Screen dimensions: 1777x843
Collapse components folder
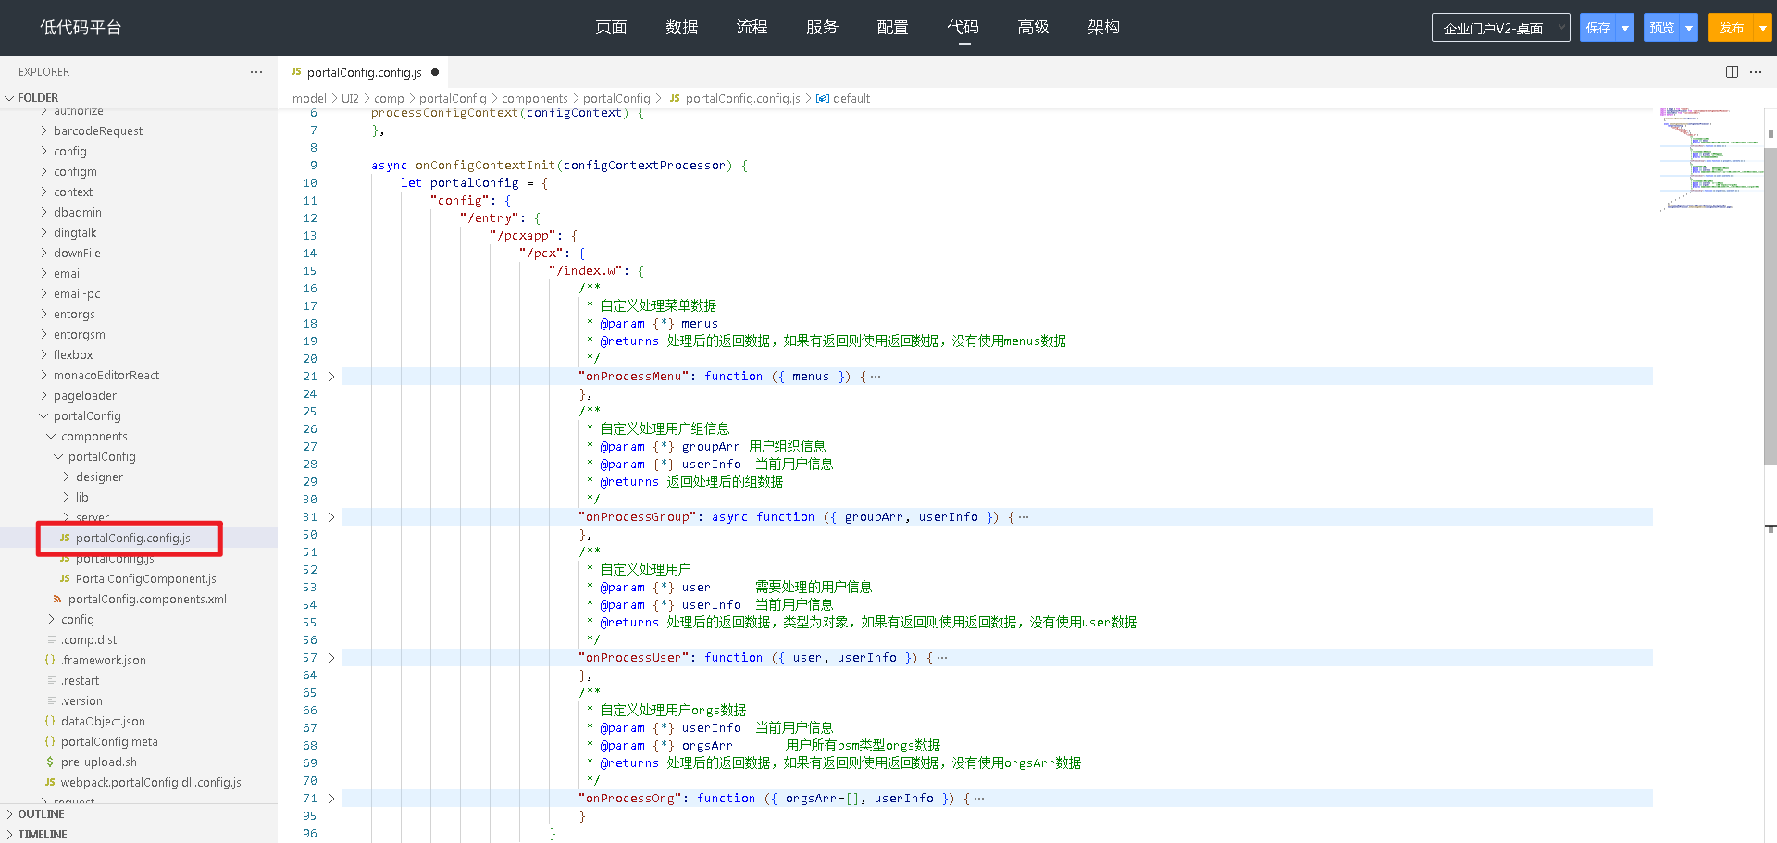(x=93, y=437)
